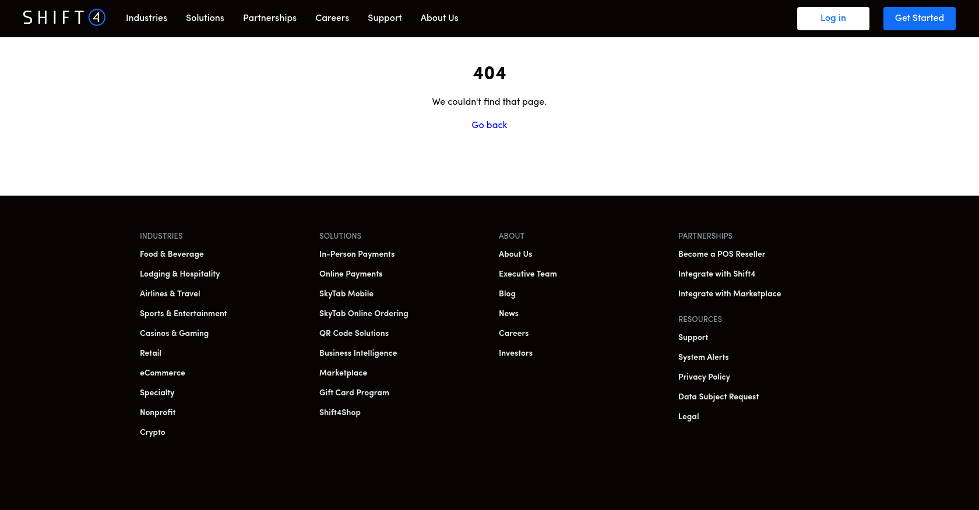The image size is (979, 510).
Task: Open the Nonprofit footer link
Action: click(158, 413)
